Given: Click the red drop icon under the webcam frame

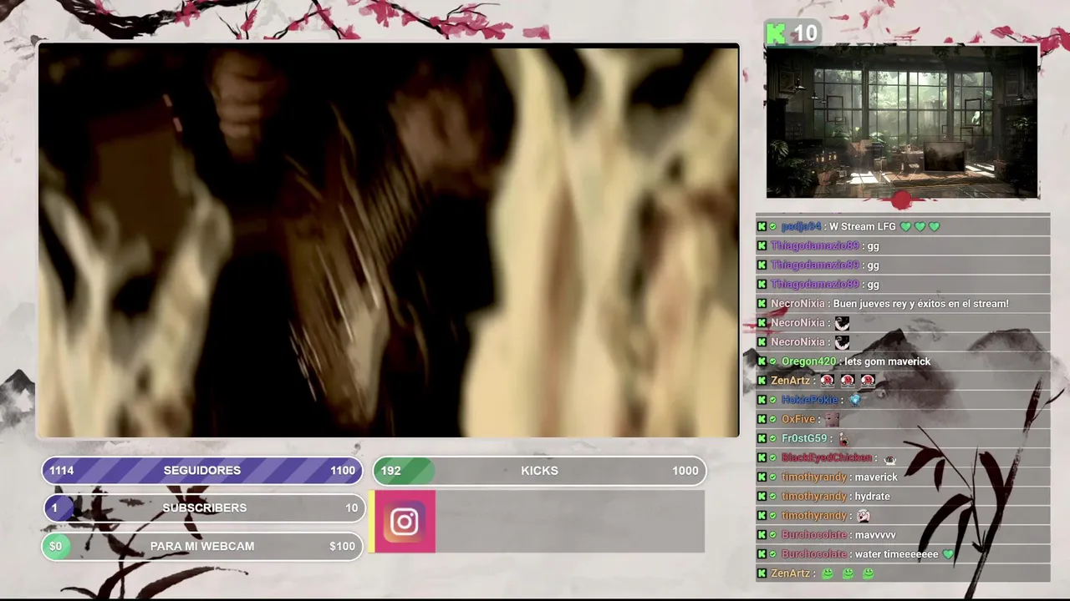Looking at the screenshot, I should (901, 199).
